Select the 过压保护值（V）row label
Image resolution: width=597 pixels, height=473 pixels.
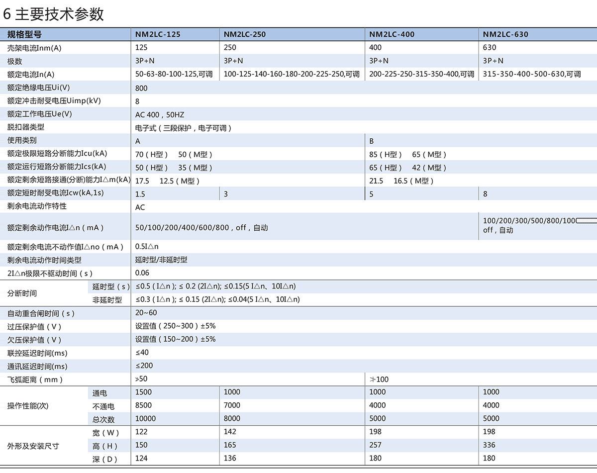coord(34,327)
